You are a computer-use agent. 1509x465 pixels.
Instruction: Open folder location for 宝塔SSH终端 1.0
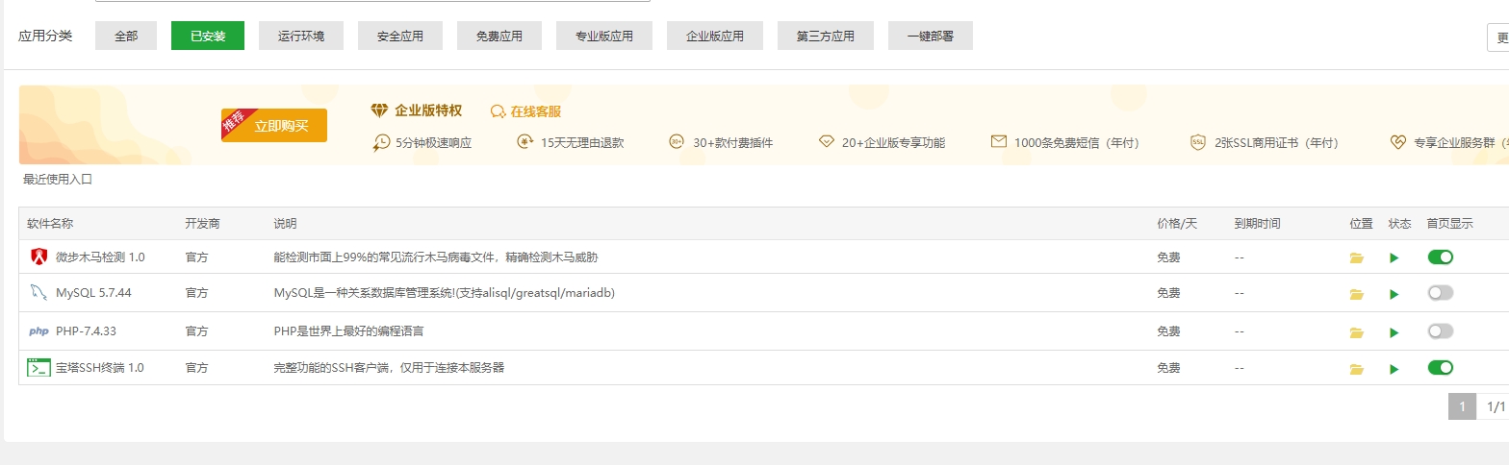tap(1357, 369)
